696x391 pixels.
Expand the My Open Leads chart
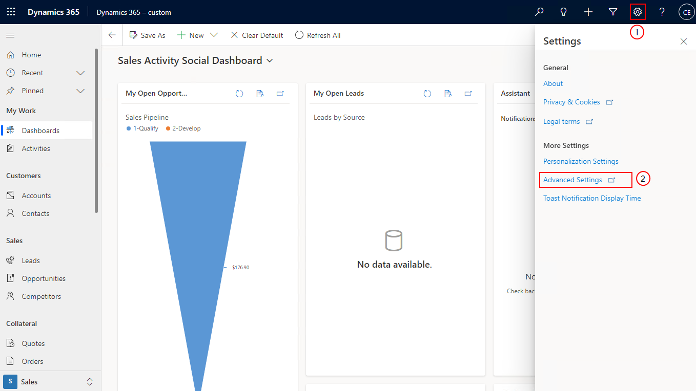[468, 94]
